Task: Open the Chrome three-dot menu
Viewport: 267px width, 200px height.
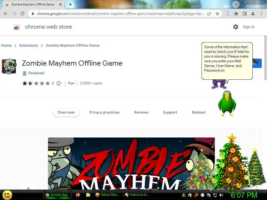Action: coord(261,14)
